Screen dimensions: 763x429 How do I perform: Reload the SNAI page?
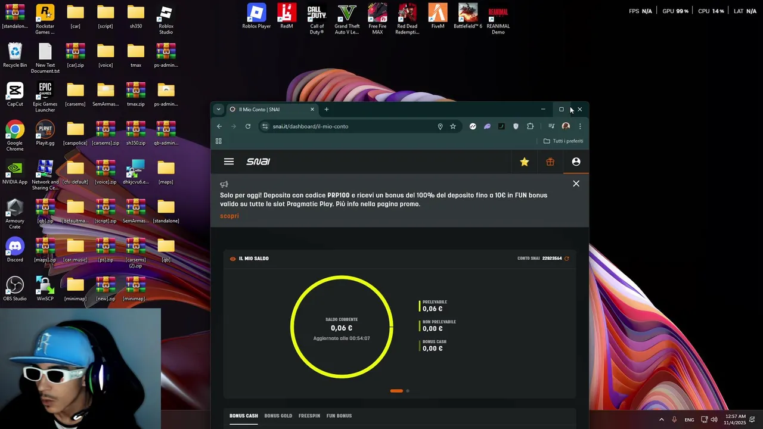(248, 126)
